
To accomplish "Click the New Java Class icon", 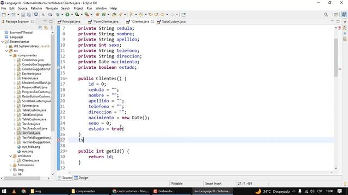I will pos(104,15).
